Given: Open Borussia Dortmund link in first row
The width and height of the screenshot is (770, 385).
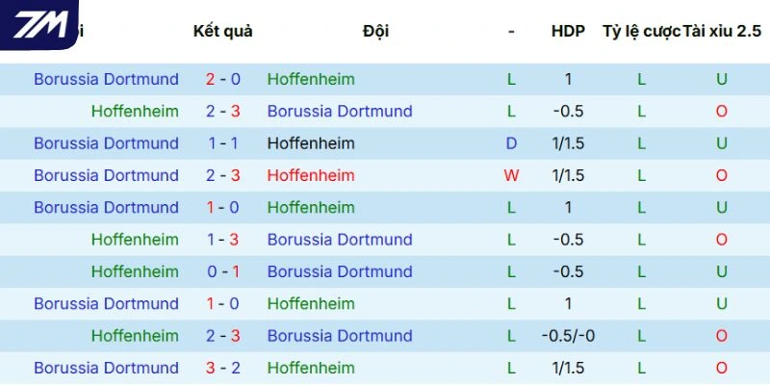Looking at the screenshot, I should (106, 79).
